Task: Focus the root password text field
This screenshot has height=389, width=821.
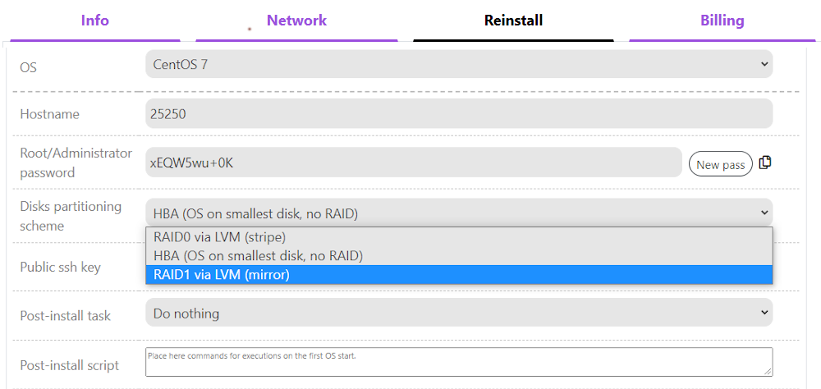Action: (413, 162)
